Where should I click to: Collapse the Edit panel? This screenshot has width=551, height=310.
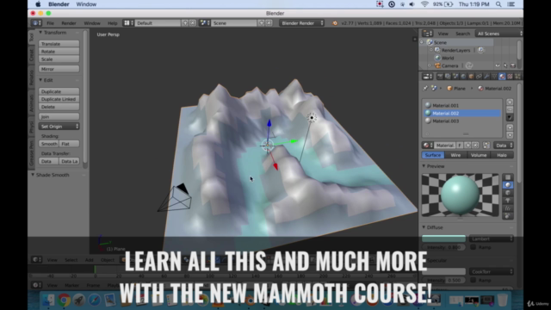click(x=40, y=80)
